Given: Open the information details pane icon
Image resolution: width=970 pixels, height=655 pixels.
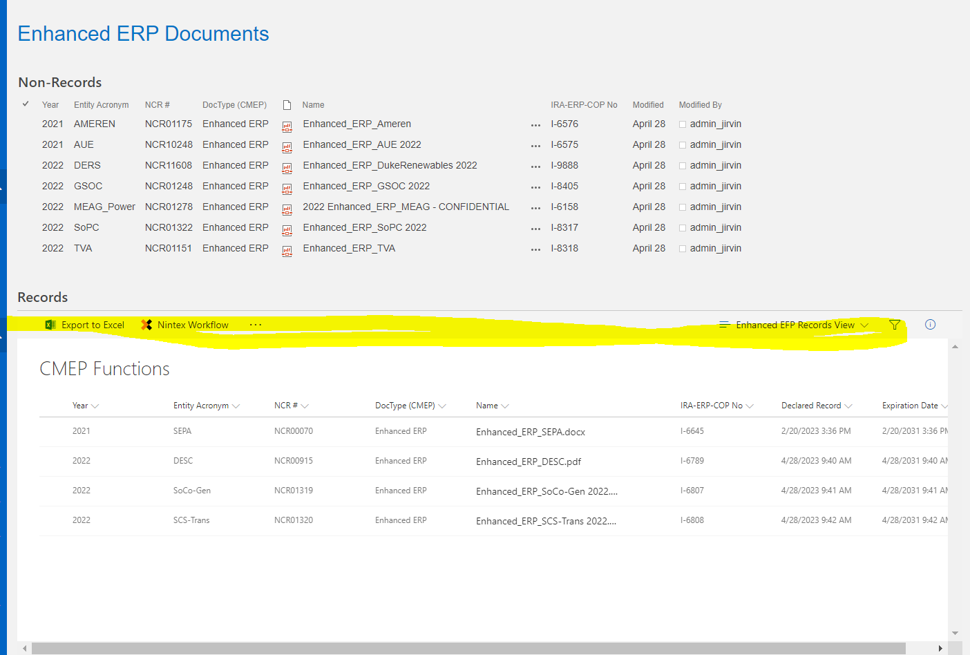Looking at the screenshot, I should pos(931,325).
